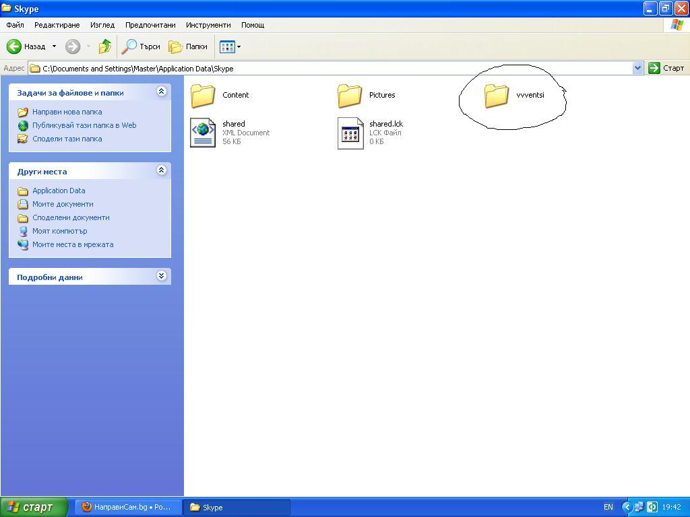
Task: Click the EN language indicator
Action: [608, 508]
